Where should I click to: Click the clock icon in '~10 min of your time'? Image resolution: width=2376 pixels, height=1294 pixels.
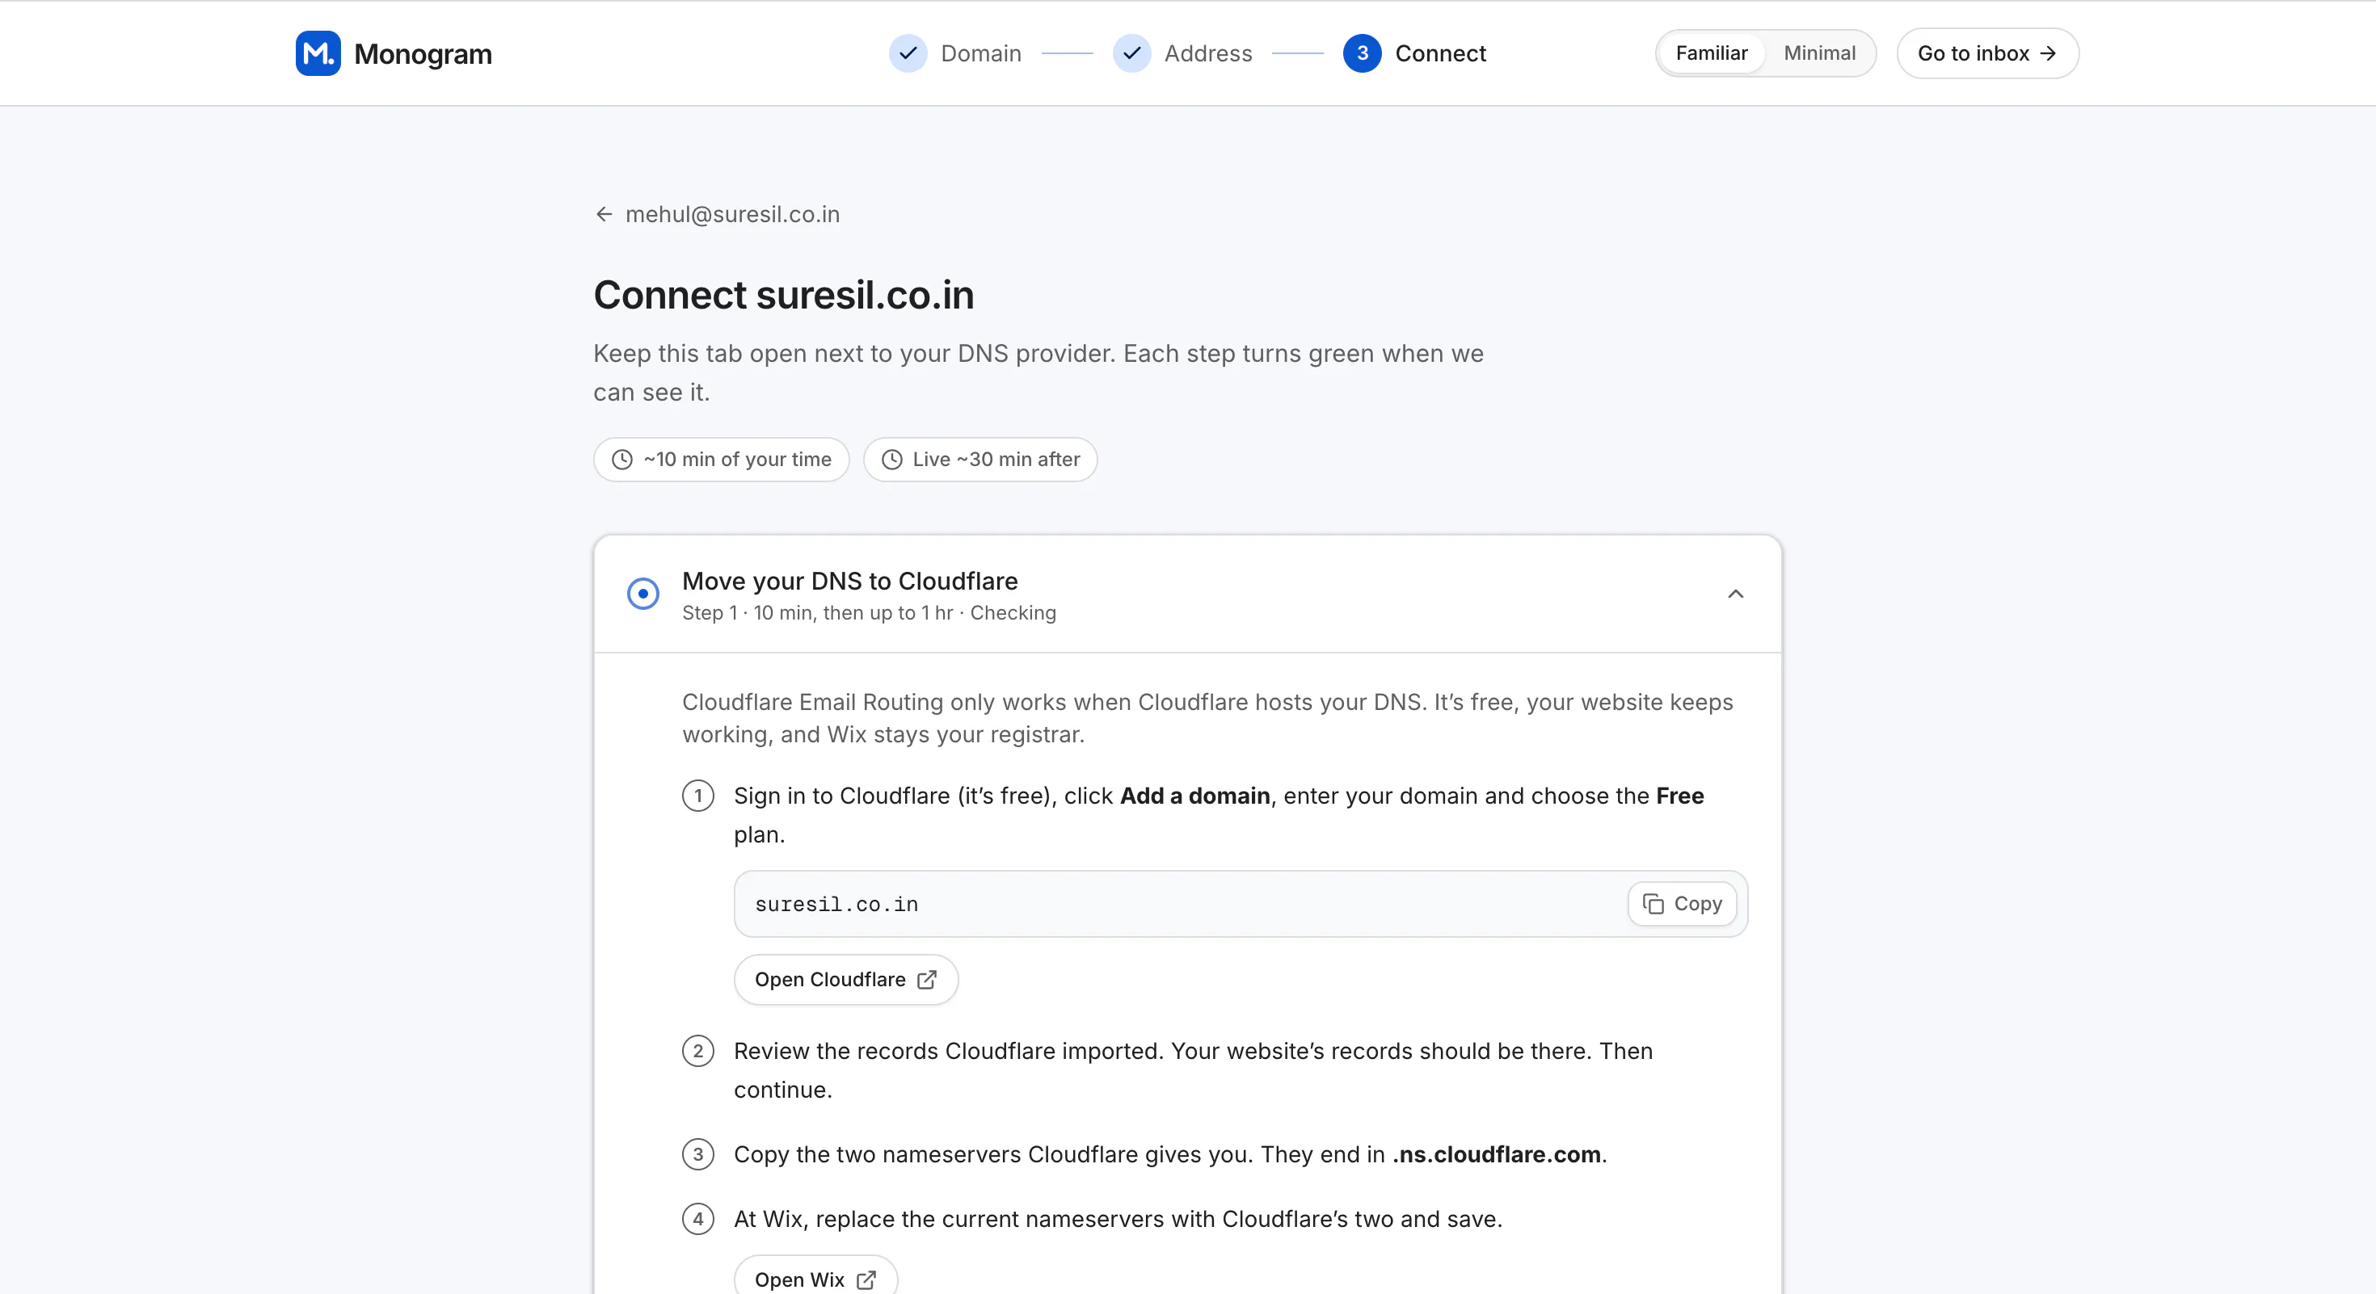[x=622, y=460]
